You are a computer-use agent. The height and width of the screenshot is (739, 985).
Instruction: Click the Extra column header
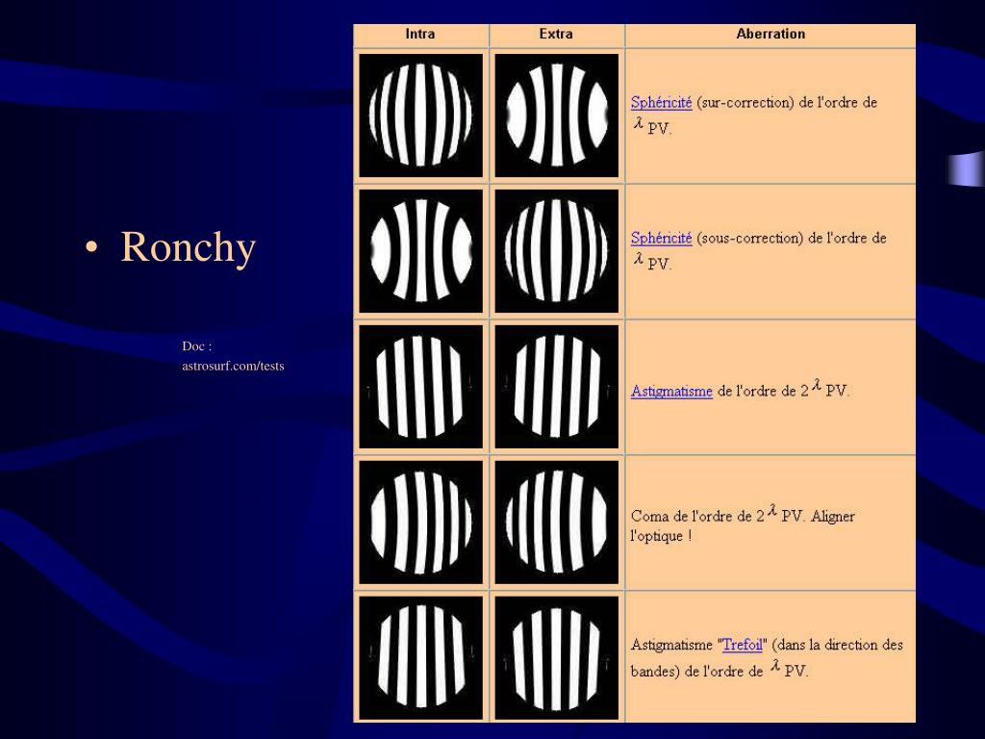pos(556,35)
